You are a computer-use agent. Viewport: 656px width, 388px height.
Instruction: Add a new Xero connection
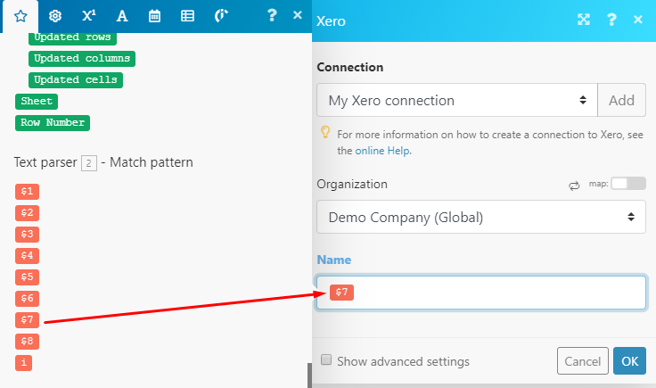pyautogui.click(x=622, y=100)
